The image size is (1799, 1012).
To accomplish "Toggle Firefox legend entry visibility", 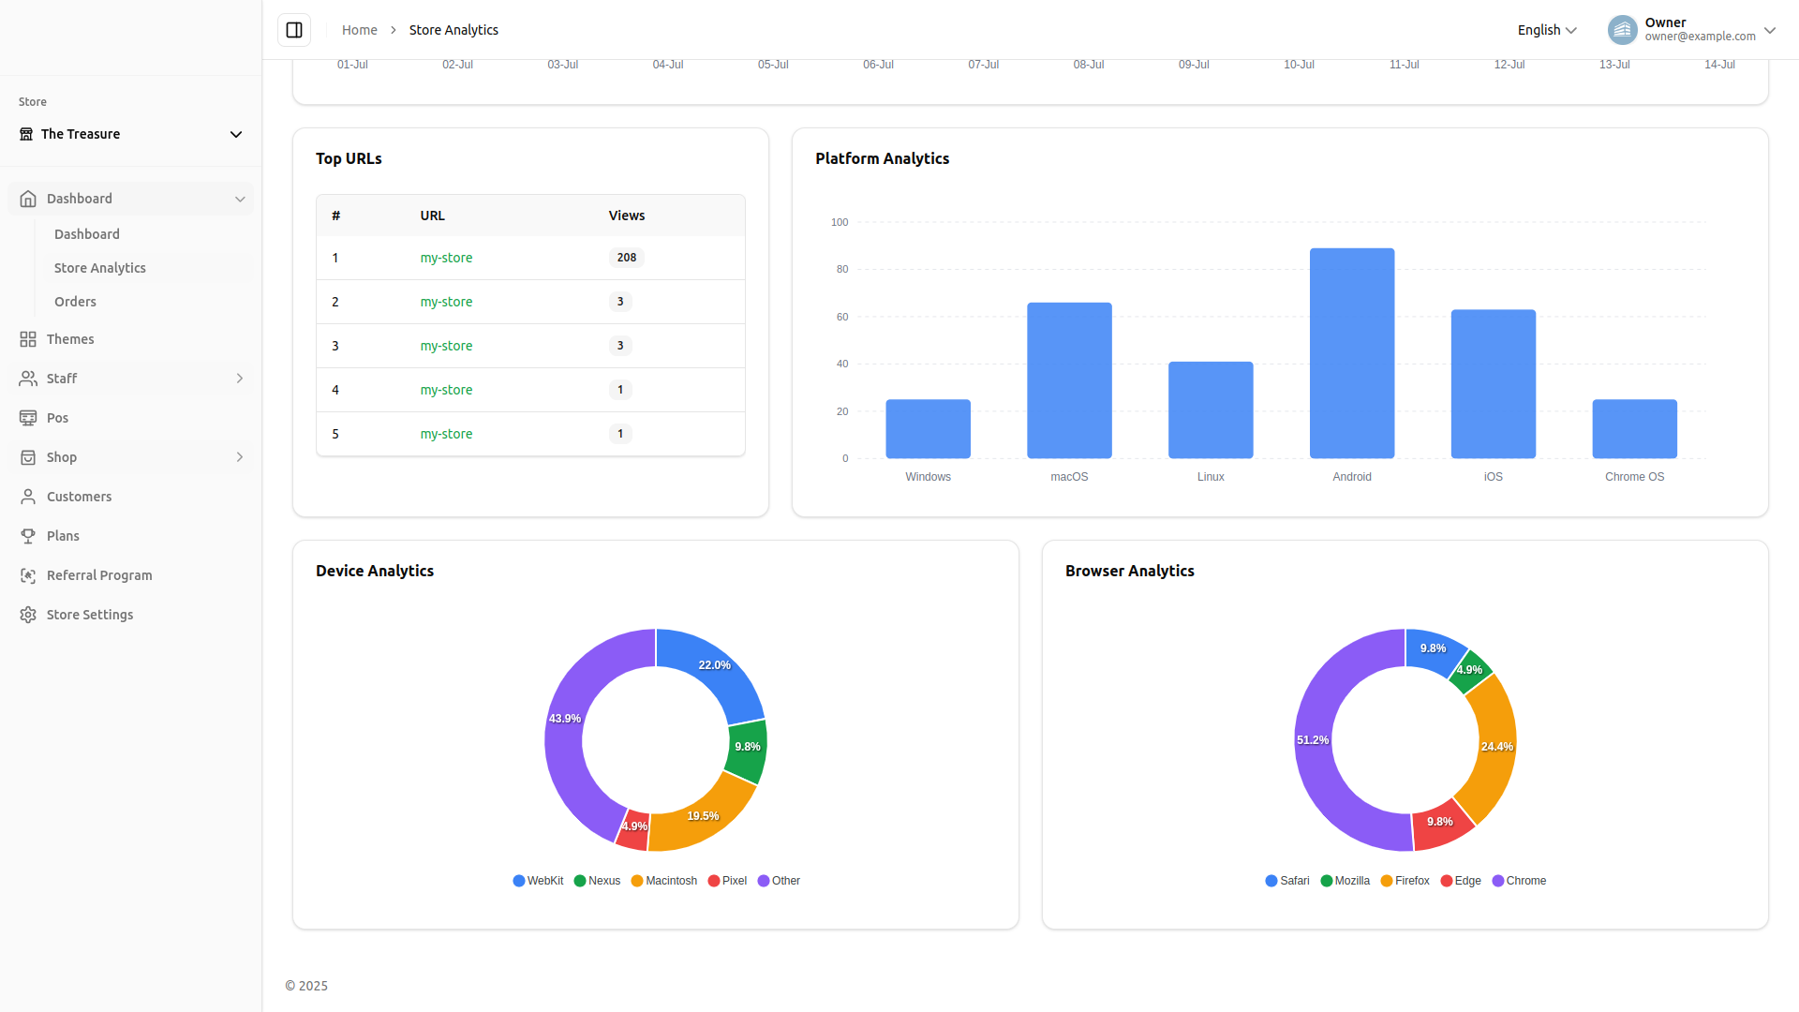I will click(1405, 881).
